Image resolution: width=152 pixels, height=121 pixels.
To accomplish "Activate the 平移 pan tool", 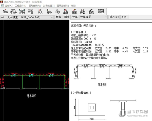I will pos(57,11).
